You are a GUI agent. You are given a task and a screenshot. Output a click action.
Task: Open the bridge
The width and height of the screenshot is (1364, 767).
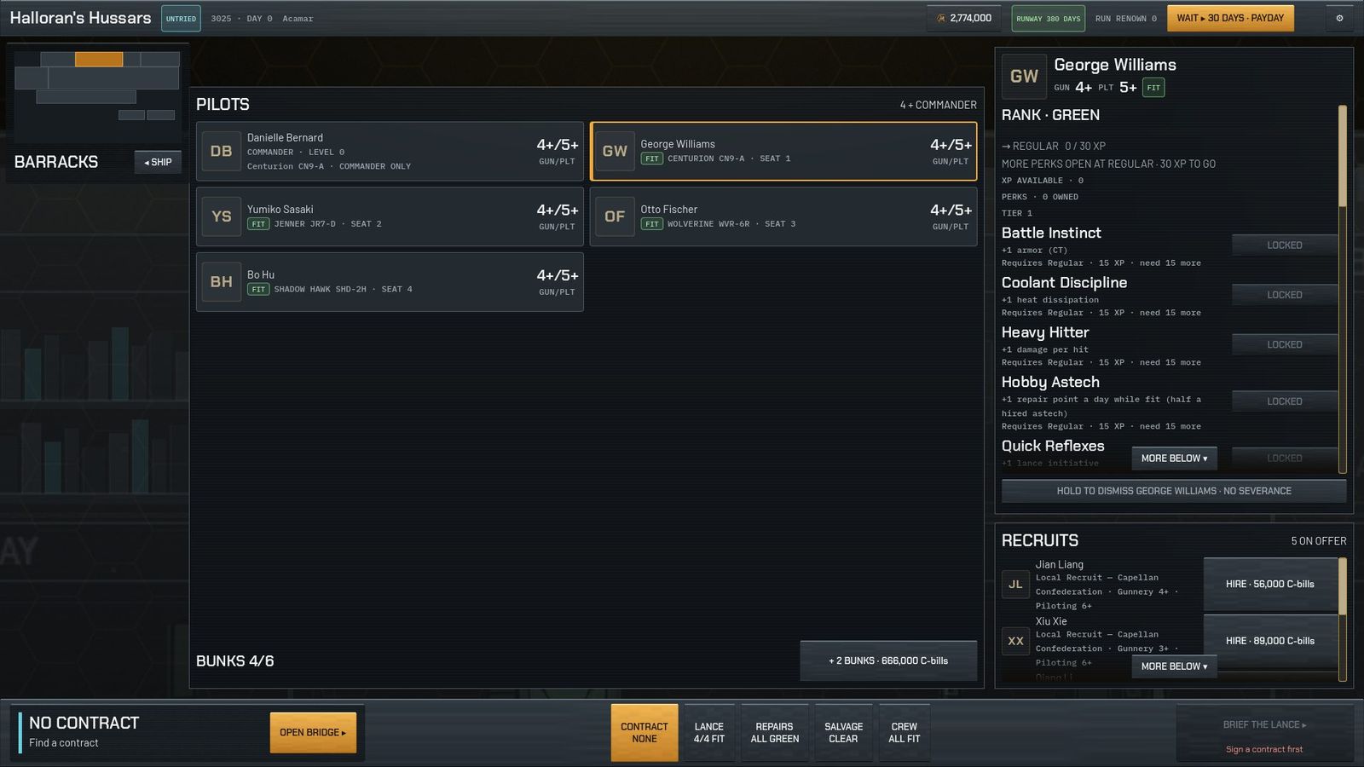click(x=313, y=732)
